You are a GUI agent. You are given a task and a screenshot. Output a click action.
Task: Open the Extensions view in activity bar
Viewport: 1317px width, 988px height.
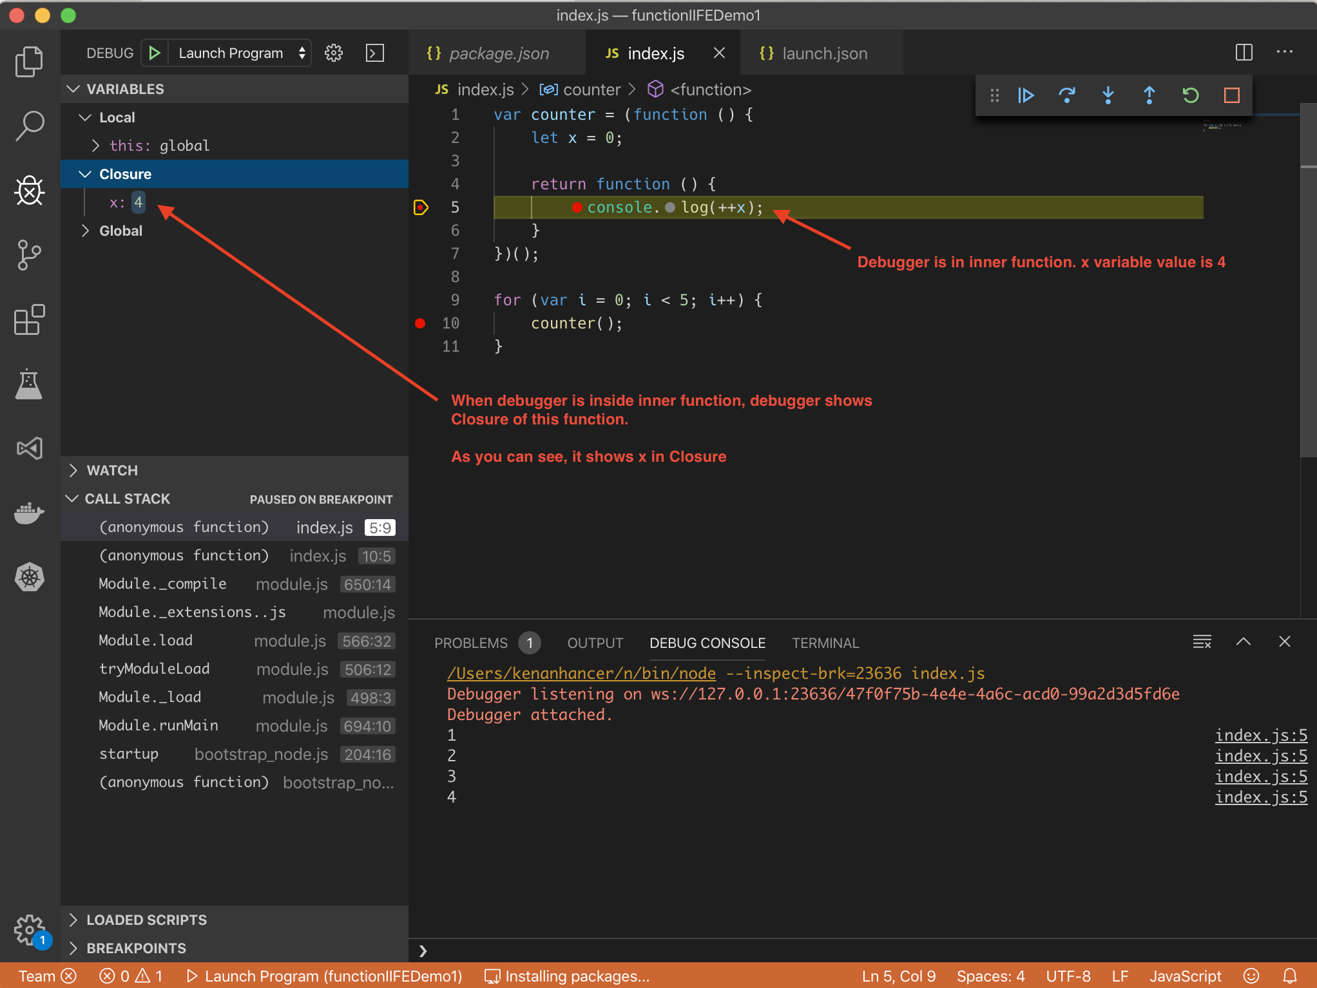click(x=29, y=319)
